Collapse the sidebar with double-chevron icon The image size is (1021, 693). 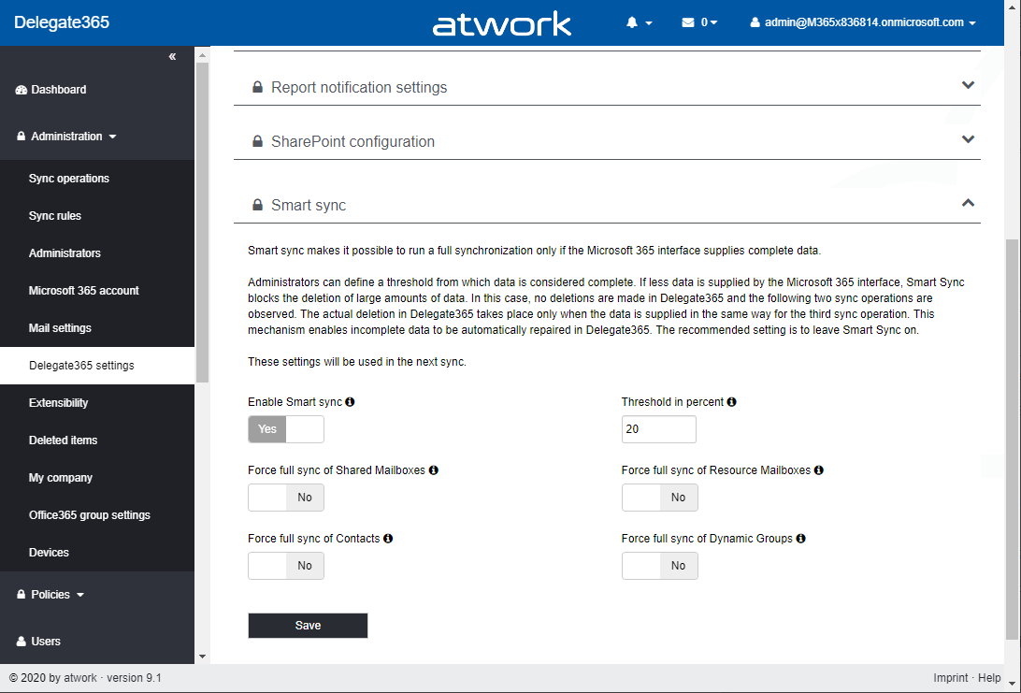click(x=172, y=57)
